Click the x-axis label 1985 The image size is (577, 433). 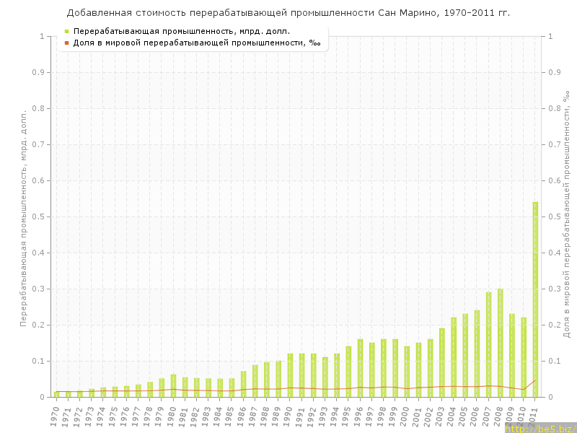(231, 416)
